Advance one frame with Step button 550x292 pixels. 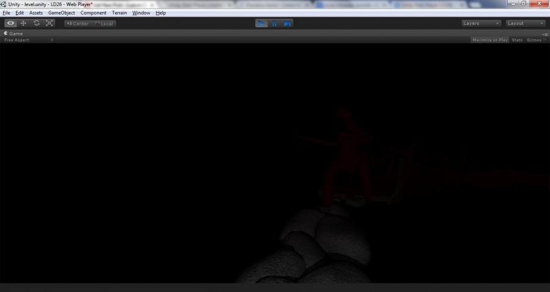click(287, 23)
